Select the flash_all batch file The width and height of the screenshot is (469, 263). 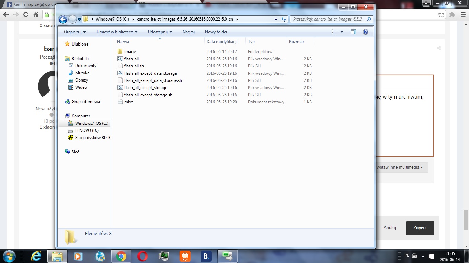tap(131, 59)
